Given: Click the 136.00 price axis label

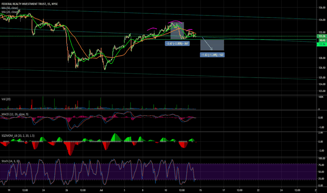Looking at the screenshot, I should tap(322, 7).
